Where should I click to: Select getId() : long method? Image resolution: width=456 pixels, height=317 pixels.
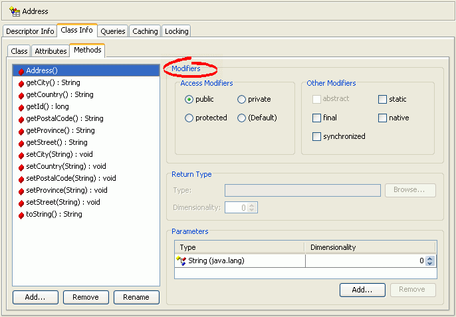point(86,106)
